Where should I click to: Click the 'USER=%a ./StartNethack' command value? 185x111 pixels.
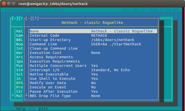pyautogui.click(x=116, y=44)
